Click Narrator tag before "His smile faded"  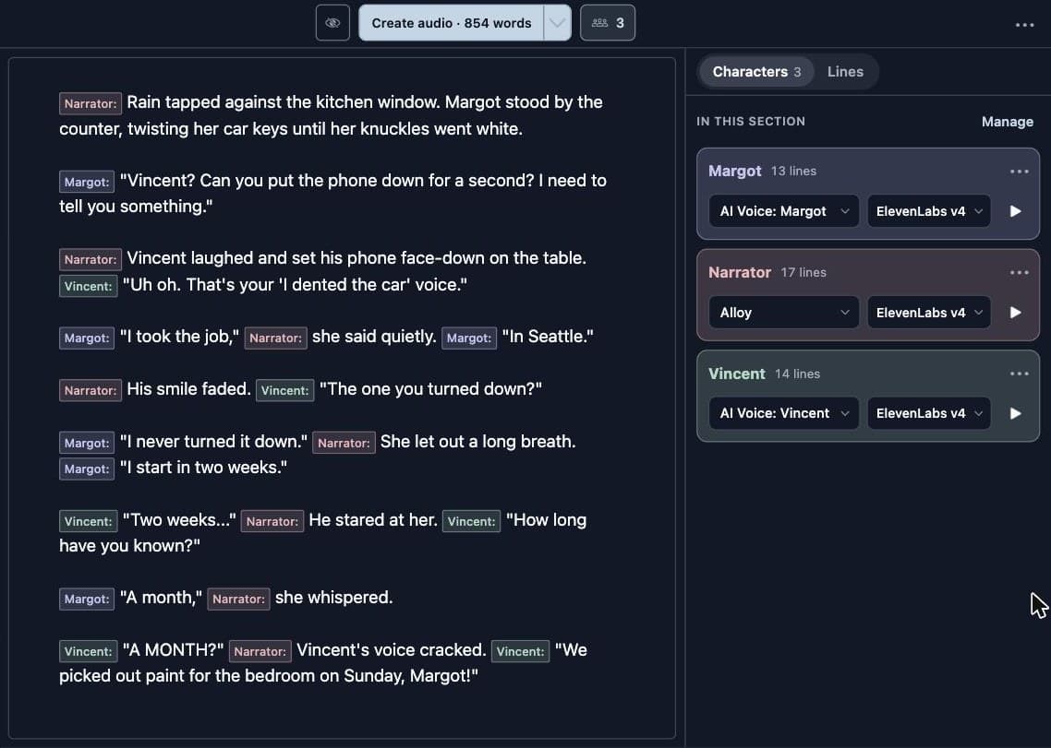coord(91,390)
